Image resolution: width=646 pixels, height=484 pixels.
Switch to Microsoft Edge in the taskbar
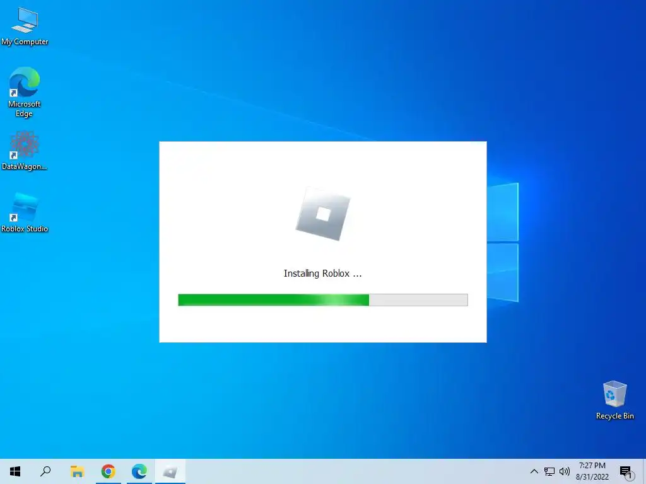point(139,471)
